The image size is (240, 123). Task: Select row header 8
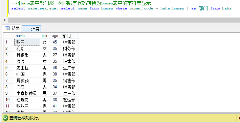coord(9,87)
